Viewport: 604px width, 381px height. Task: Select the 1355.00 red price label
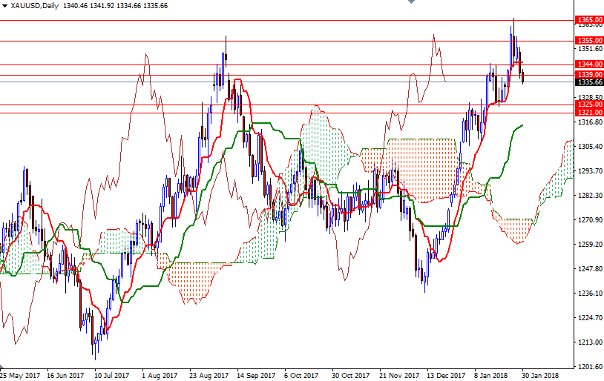pyautogui.click(x=588, y=41)
